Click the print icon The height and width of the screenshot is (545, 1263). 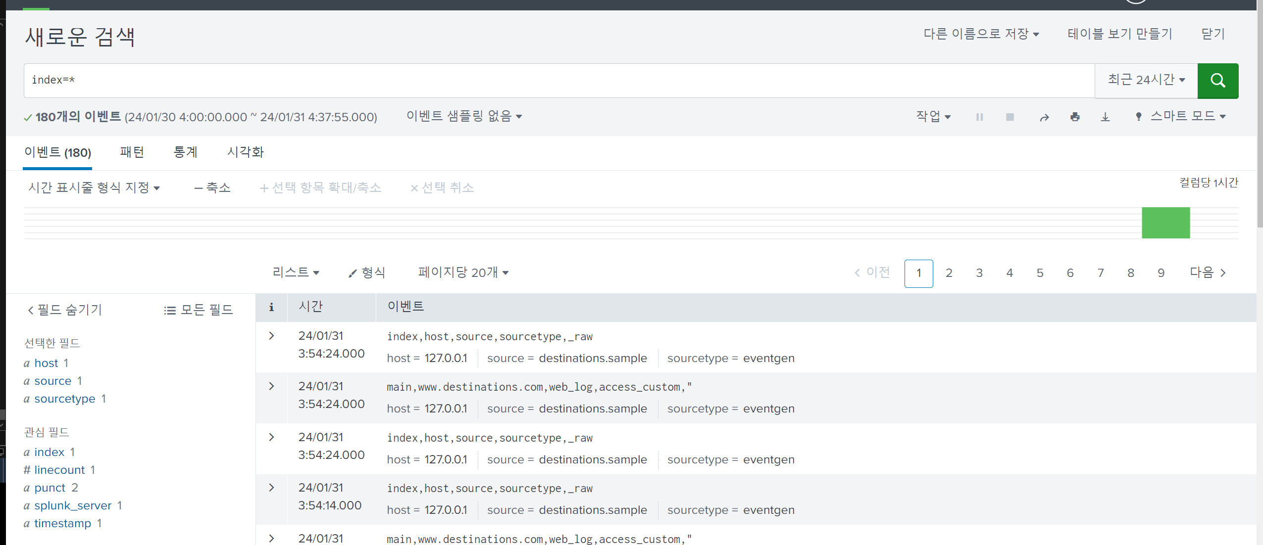click(1075, 117)
